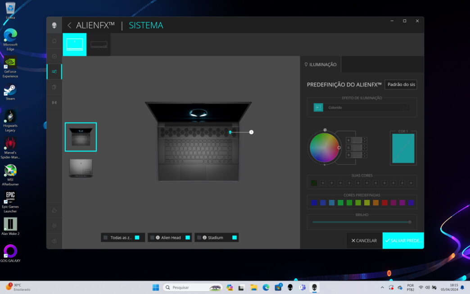The height and width of the screenshot is (294, 470).
Task: Open the clock showing 18:15
Action: pyautogui.click(x=449, y=287)
